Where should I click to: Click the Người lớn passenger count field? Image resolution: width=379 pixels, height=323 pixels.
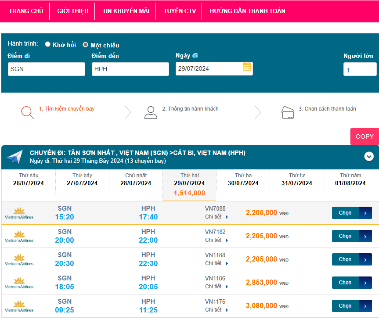pyautogui.click(x=359, y=70)
